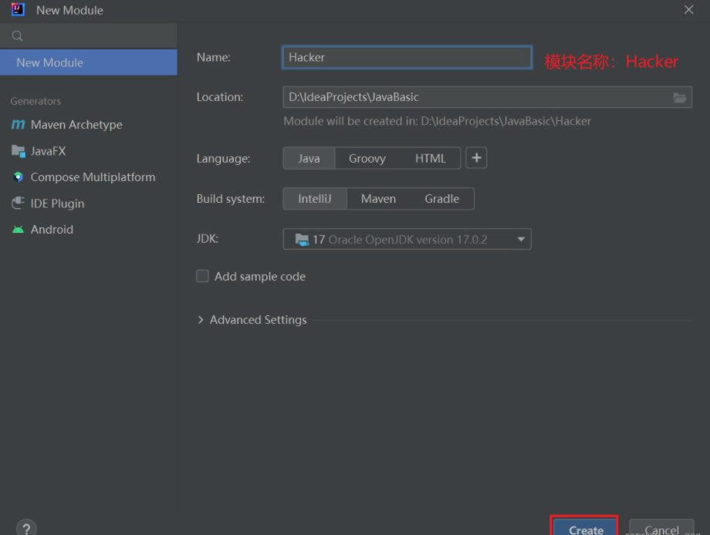
Task: Choose Gradle as build system
Action: [x=441, y=198]
